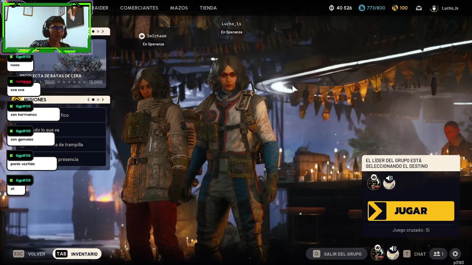Viewport: 472px width, 265px height.
Task: Open the group members list icon
Action: [438, 254]
